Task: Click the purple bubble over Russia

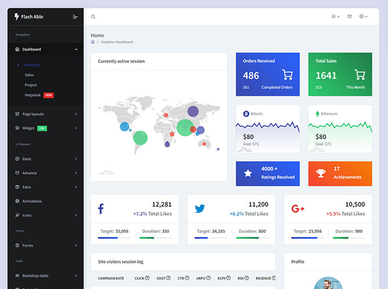Action: click(x=193, y=111)
